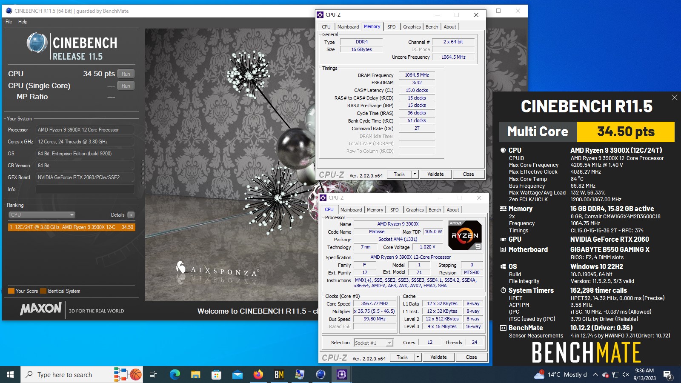Viewport: 681px width, 383px height.
Task: Show hidden system tray icons
Action: (595, 374)
